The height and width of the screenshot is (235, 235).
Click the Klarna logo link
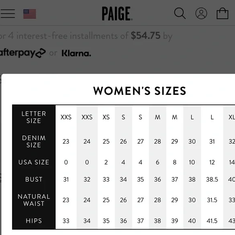76,53
